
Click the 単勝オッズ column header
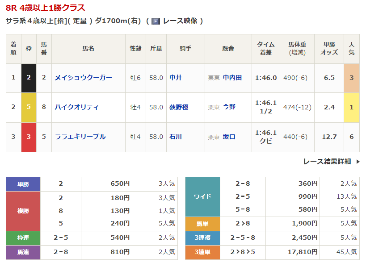[329, 48]
